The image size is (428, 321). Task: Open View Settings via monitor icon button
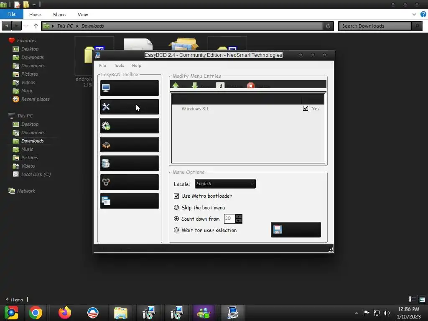[130, 88]
